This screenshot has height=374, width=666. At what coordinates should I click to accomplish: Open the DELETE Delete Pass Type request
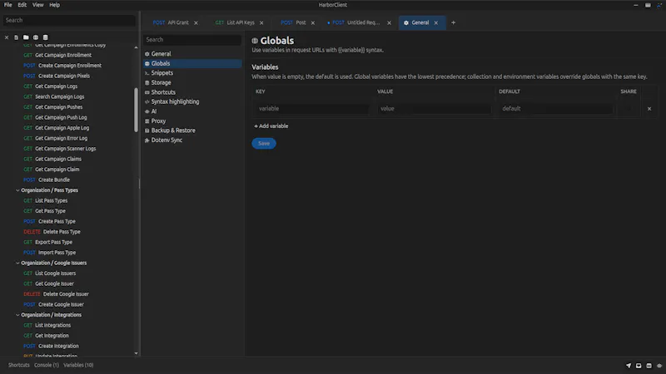coord(52,232)
